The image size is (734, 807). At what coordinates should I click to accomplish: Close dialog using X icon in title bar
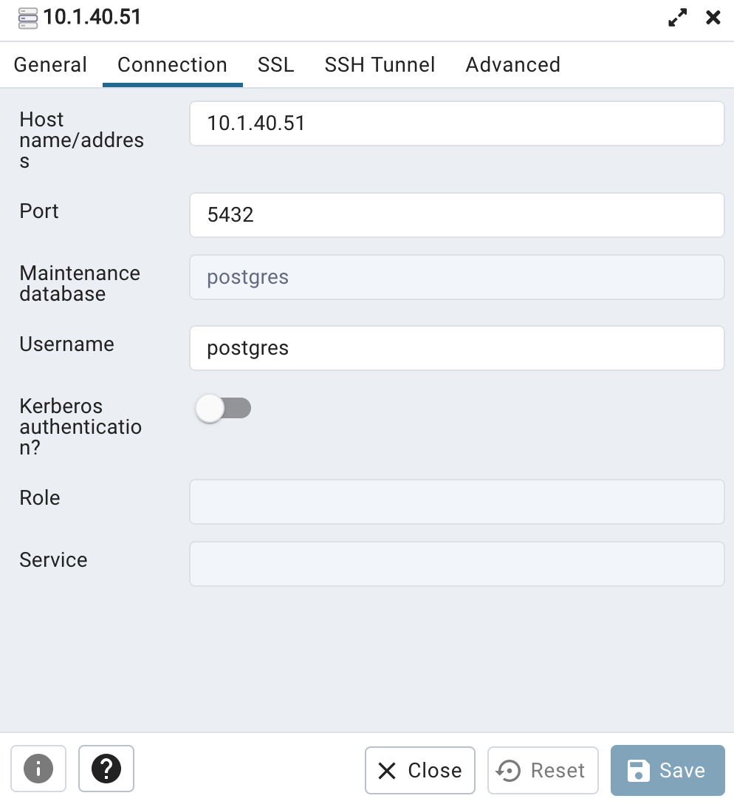tap(713, 18)
